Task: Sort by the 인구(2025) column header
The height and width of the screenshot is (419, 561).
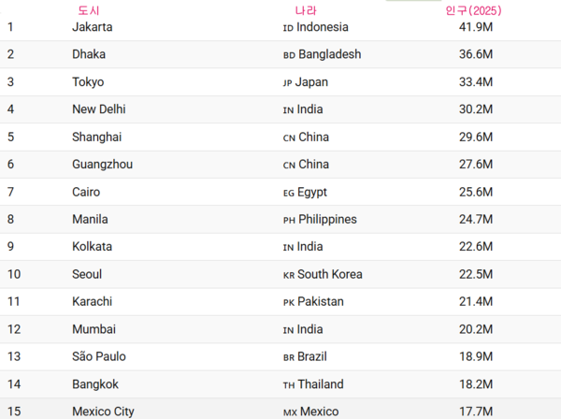Action: [x=473, y=10]
